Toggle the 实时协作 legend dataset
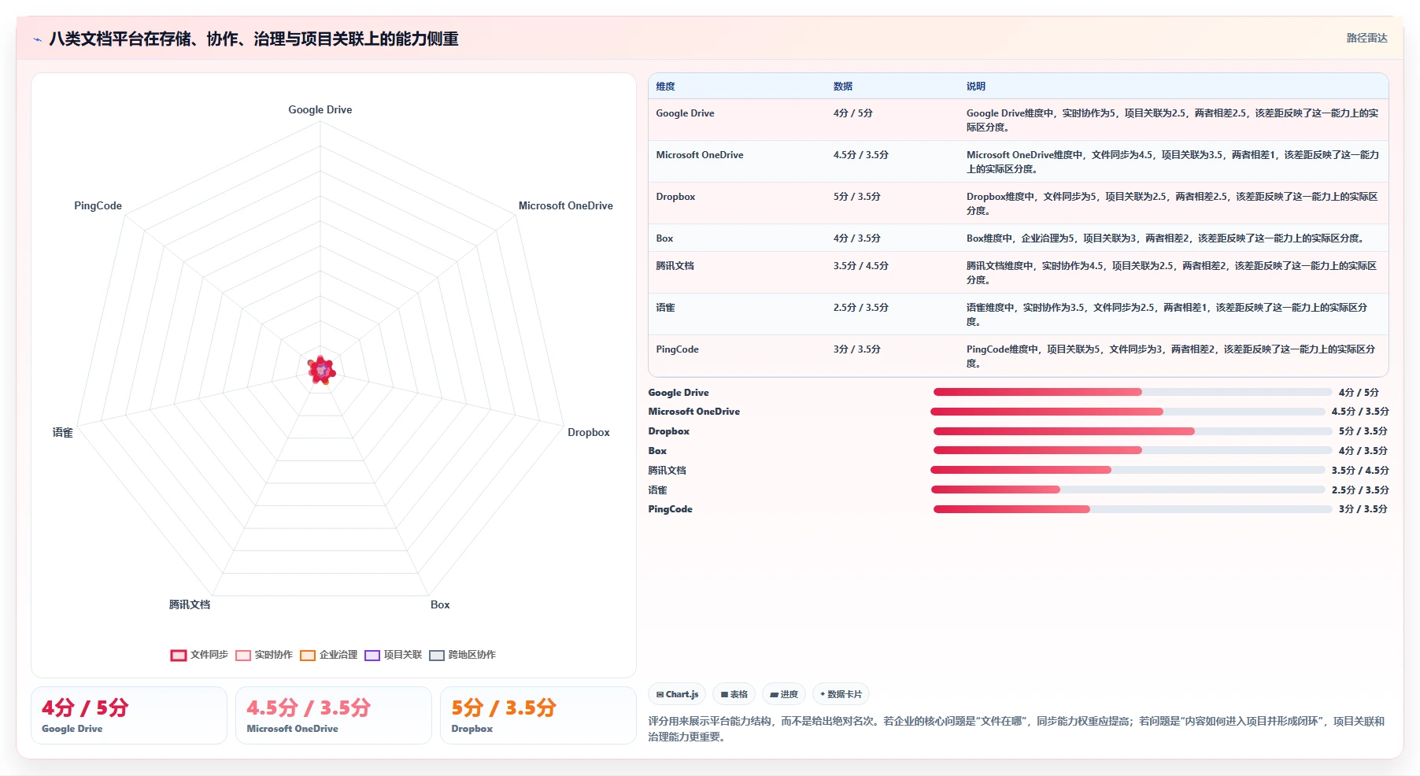The image size is (1420, 776). (264, 655)
